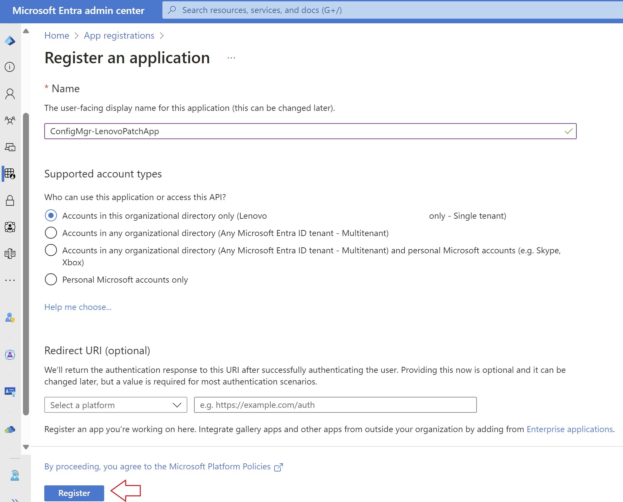Open Enterprise applications link
The image size is (623, 502).
coord(570,429)
